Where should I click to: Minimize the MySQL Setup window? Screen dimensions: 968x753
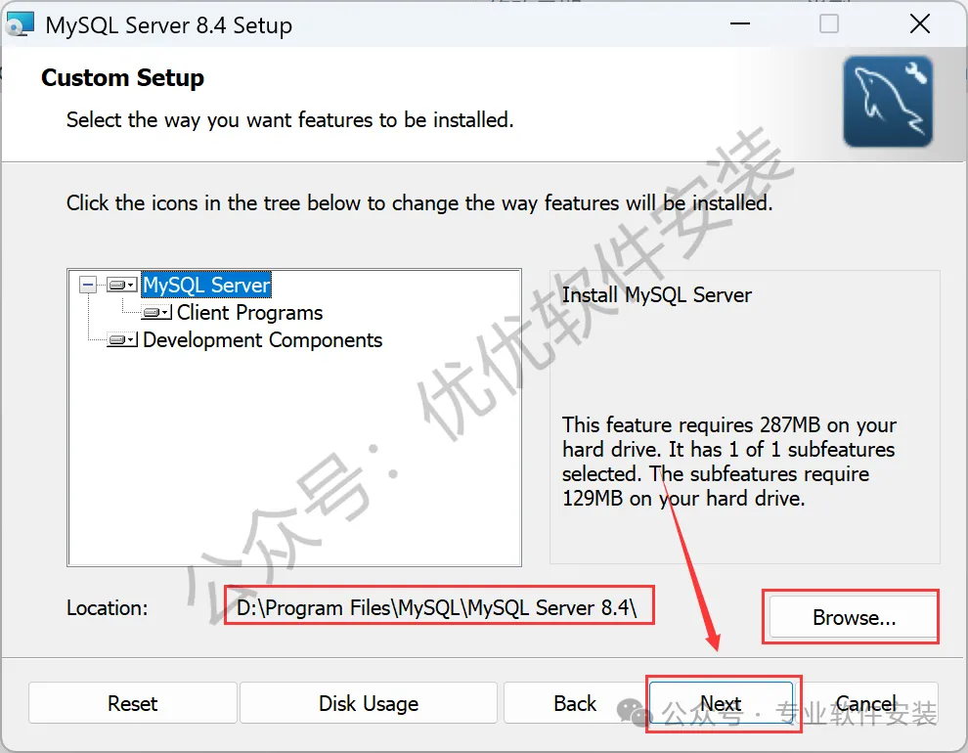pyautogui.click(x=739, y=24)
